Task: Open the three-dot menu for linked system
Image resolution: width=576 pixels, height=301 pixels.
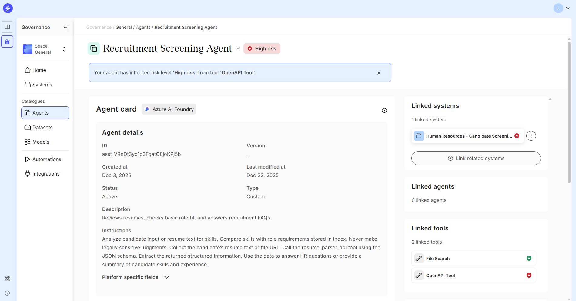Action: [531, 136]
